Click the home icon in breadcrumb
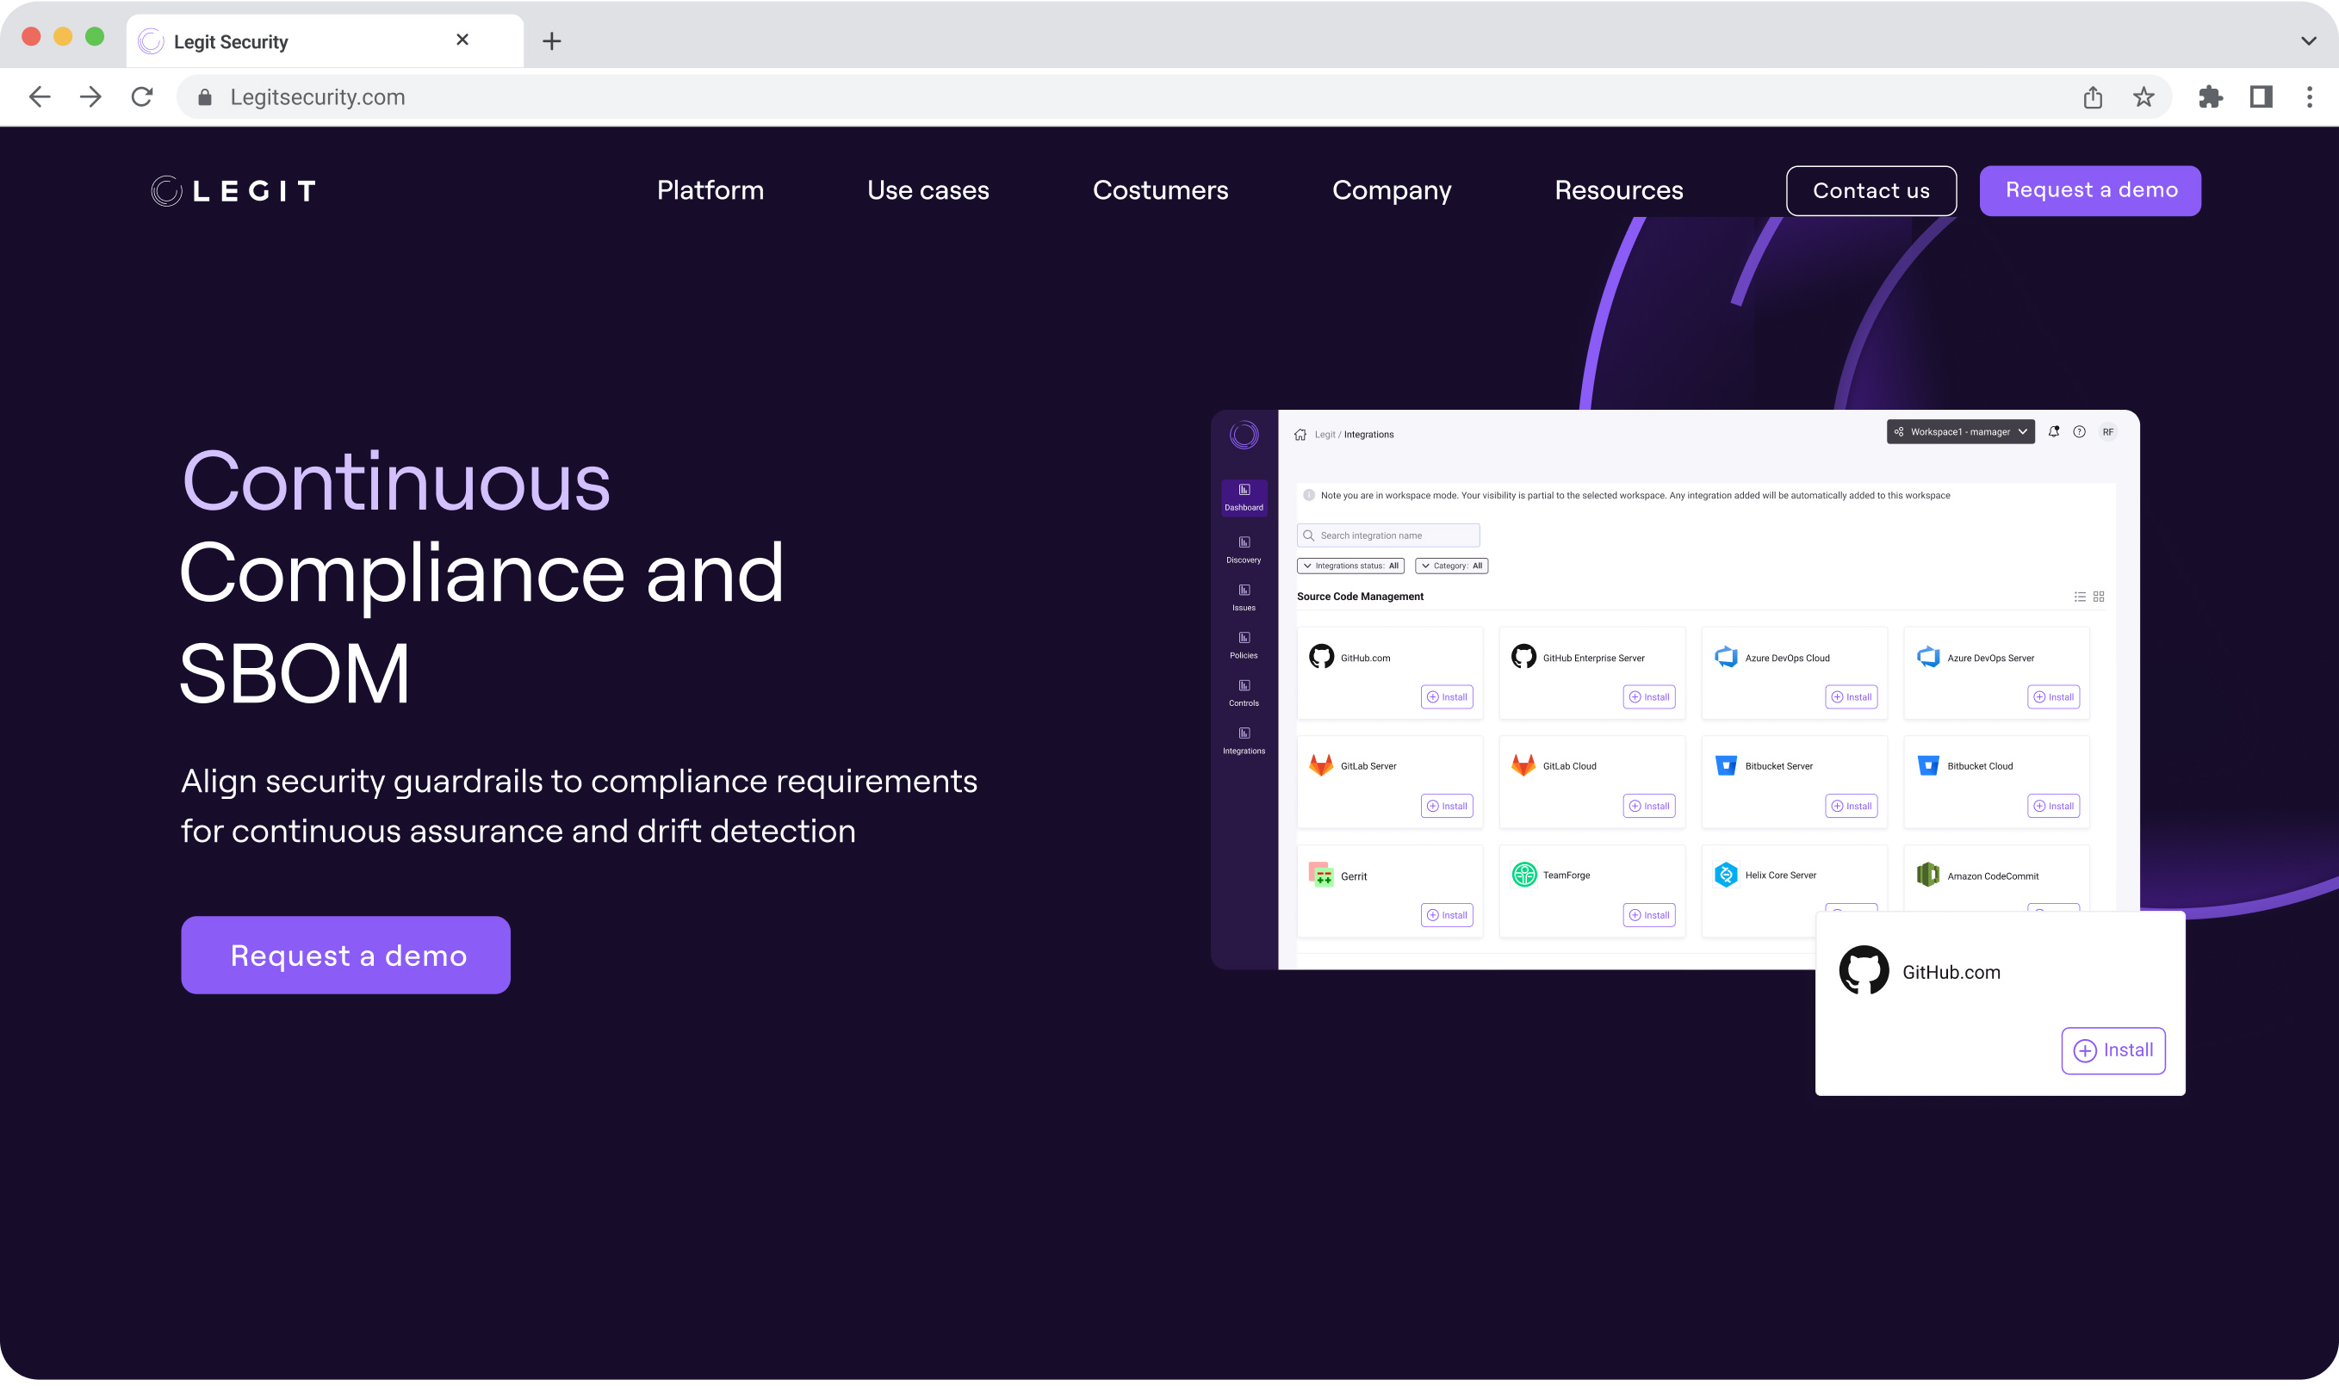Image resolution: width=2339 pixels, height=1386 pixels. [1300, 434]
